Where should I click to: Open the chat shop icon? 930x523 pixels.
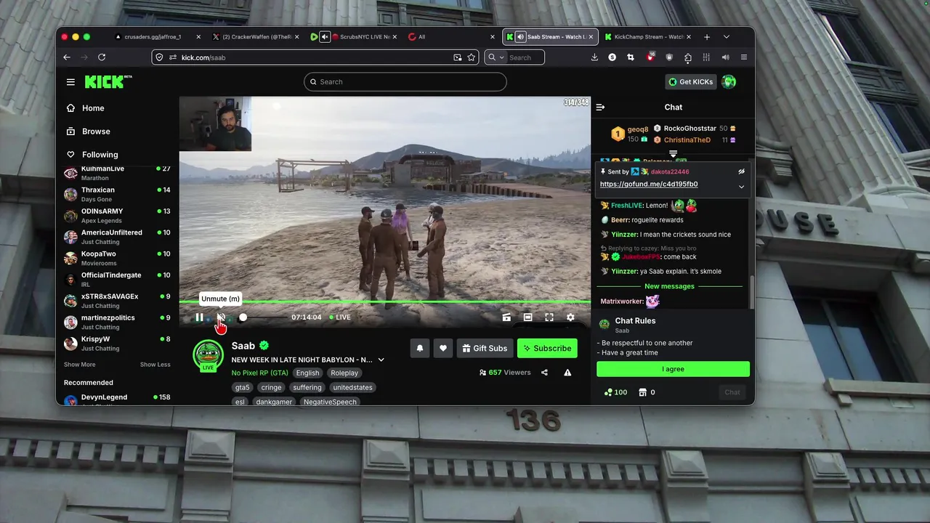pos(642,392)
